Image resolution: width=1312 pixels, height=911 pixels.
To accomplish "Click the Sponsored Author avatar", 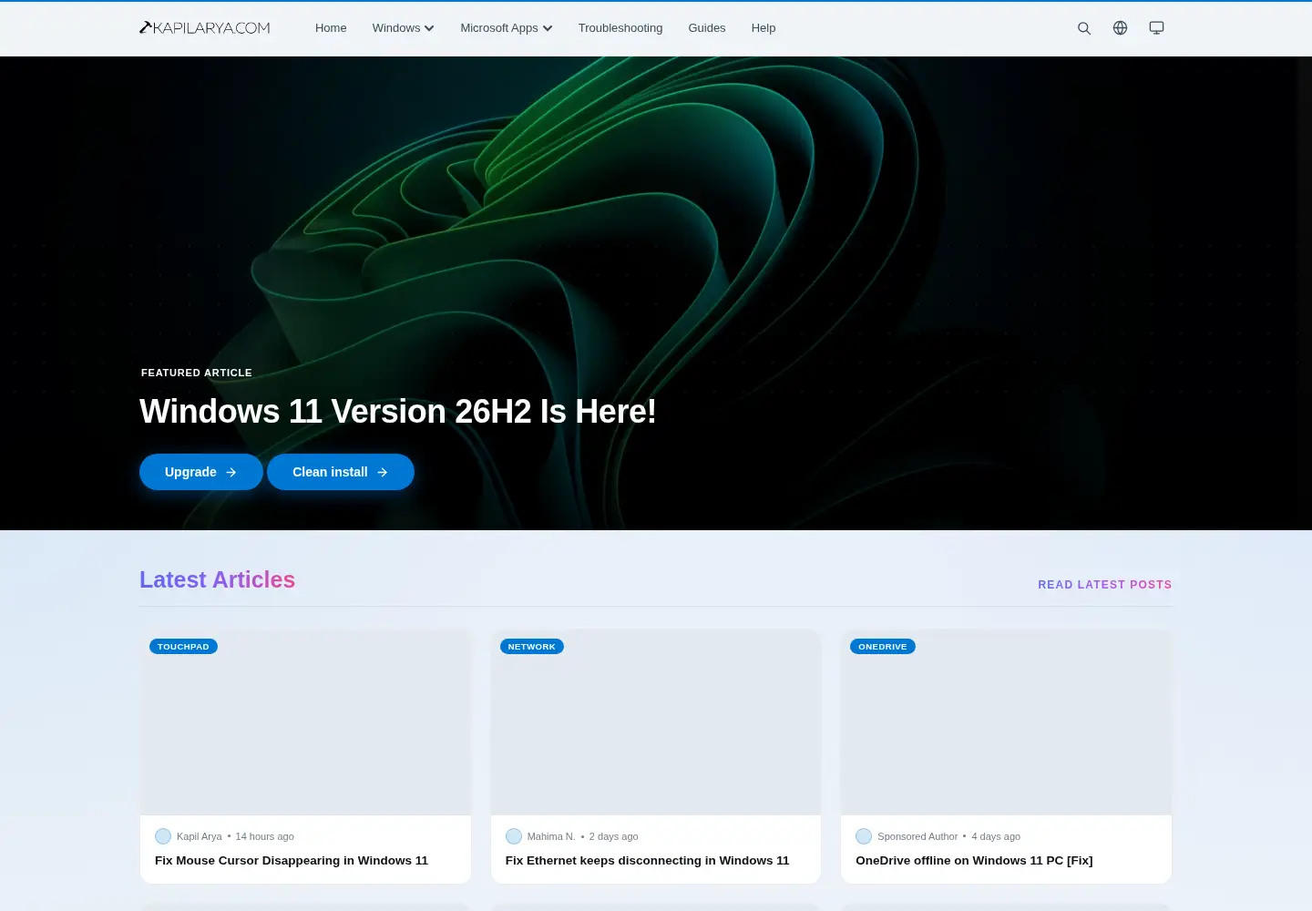I will click(x=864, y=836).
